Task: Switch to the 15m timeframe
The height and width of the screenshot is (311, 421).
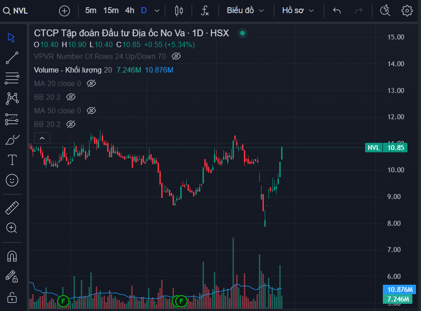Action: tap(111, 10)
